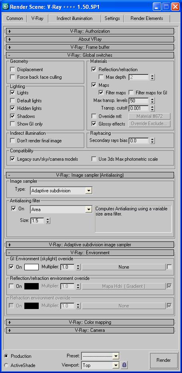Expand the V-Ray Authorization rollout

(90, 31)
